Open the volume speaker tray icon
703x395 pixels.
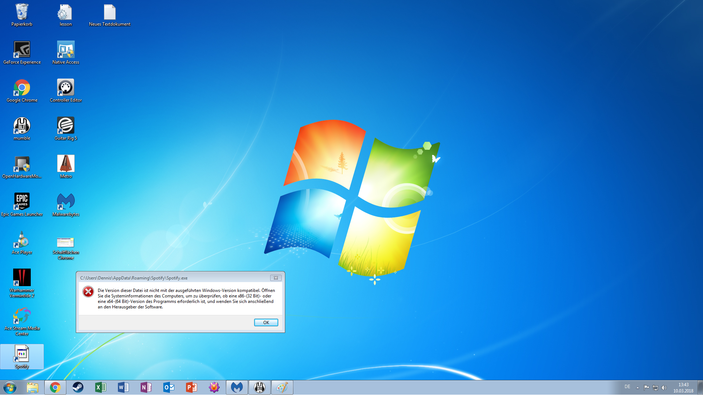664,387
